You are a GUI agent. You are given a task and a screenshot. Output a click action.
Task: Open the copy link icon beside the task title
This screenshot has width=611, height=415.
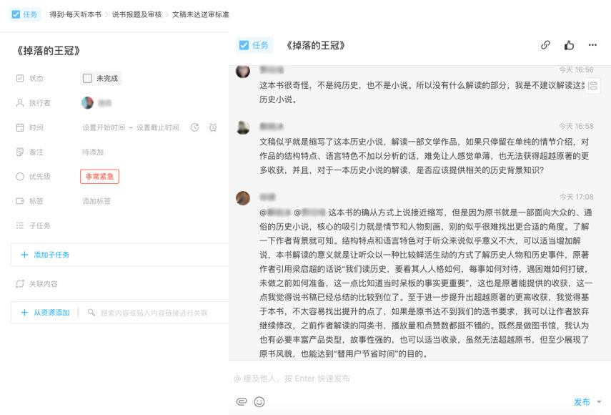(x=545, y=44)
